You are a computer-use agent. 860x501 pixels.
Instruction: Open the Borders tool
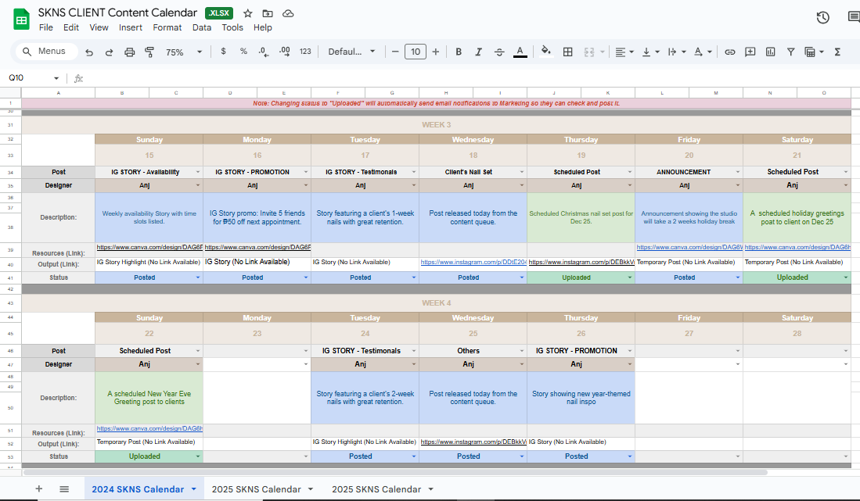click(568, 52)
